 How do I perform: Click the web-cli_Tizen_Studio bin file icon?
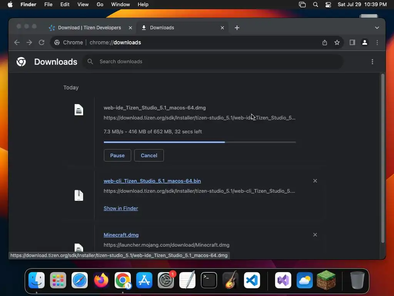click(78, 195)
